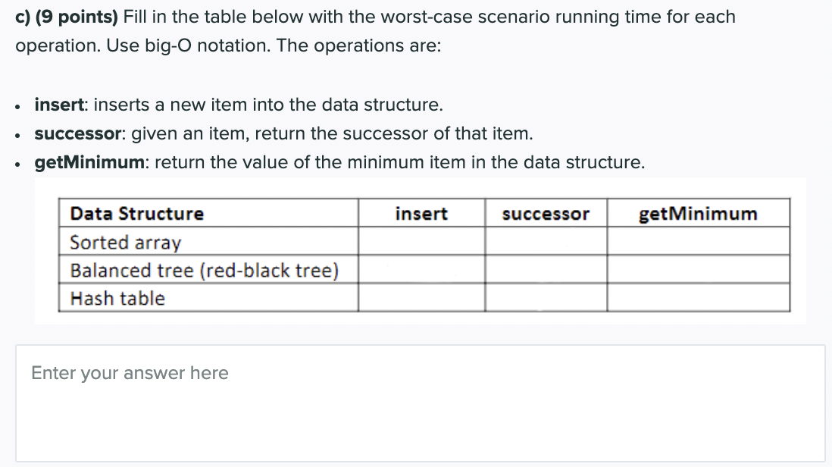Screen dimensions: 832x467
Task: Select the 'Sorted array' row label
Action: point(126,243)
